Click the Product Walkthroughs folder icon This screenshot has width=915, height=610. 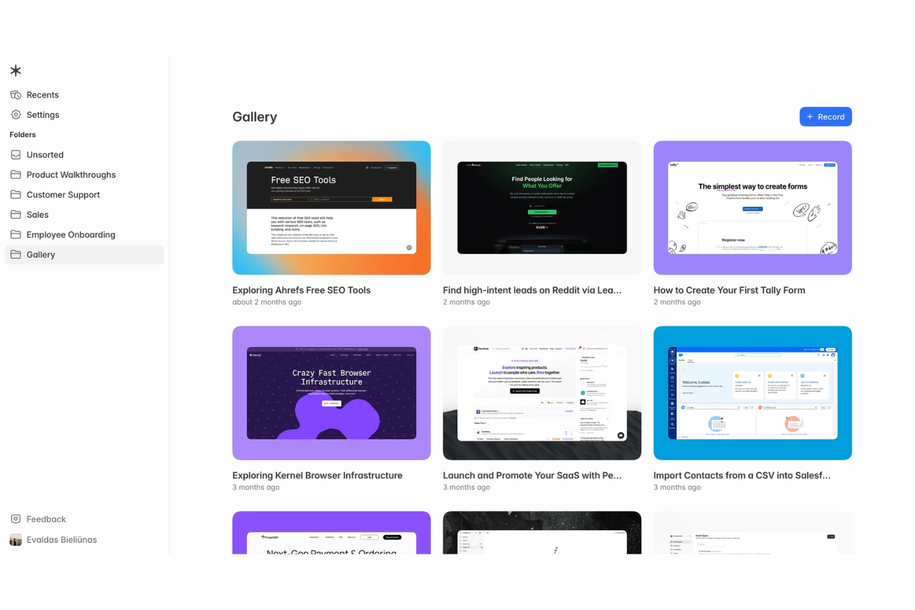(15, 174)
